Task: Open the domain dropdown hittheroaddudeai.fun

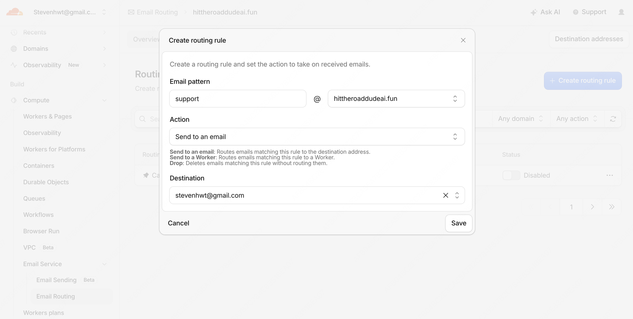Action: pyautogui.click(x=396, y=99)
